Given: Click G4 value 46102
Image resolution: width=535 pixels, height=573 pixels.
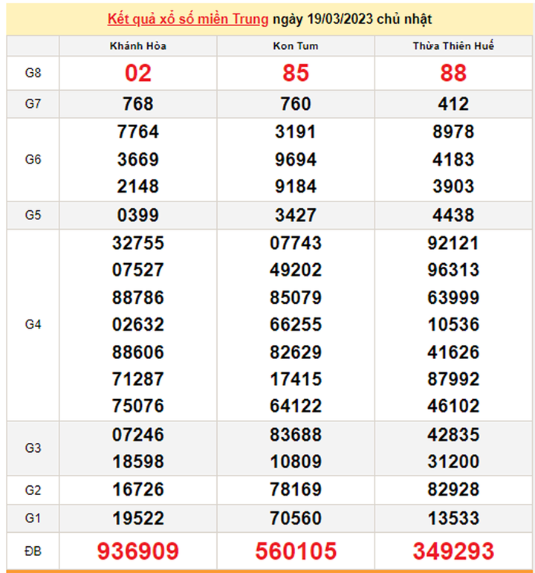Looking at the screenshot, I should (453, 406).
